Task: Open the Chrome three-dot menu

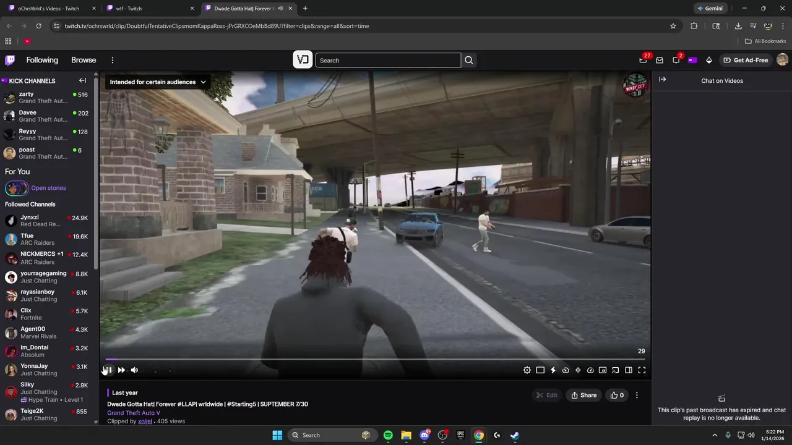Action: 783,26
